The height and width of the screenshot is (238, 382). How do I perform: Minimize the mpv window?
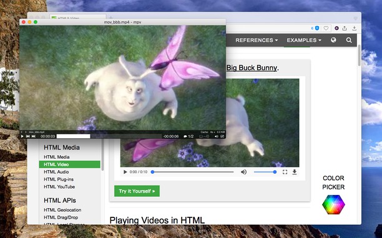point(29,22)
